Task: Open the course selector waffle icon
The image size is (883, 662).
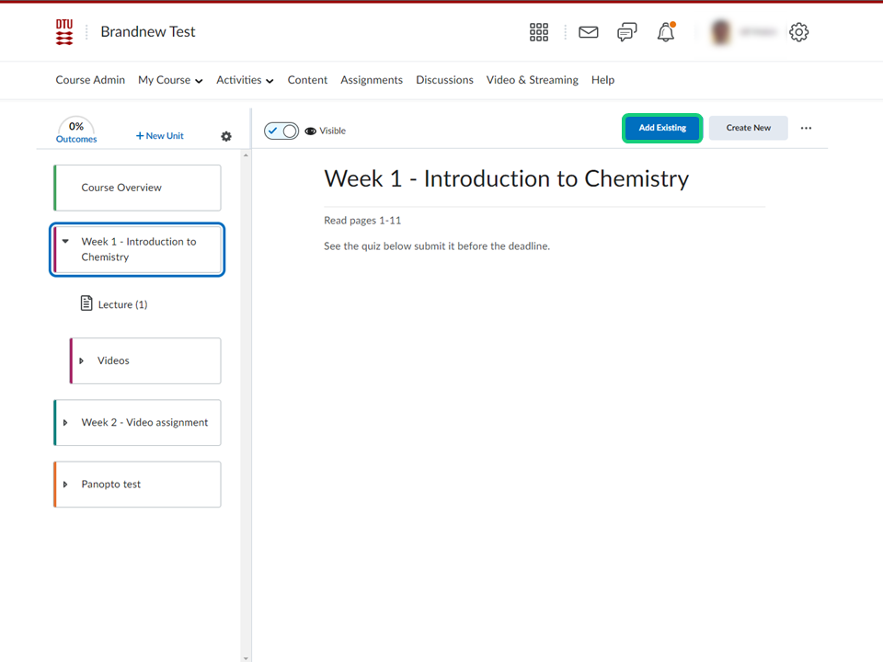Action: click(x=539, y=32)
